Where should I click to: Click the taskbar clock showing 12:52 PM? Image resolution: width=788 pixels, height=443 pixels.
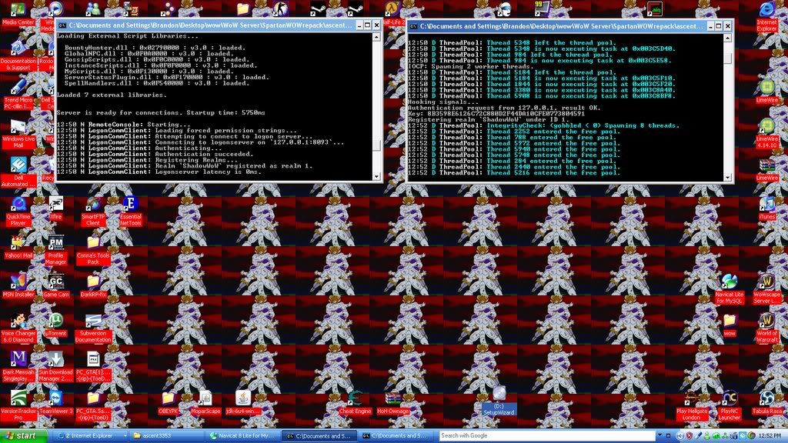click(x=770, y=435)
